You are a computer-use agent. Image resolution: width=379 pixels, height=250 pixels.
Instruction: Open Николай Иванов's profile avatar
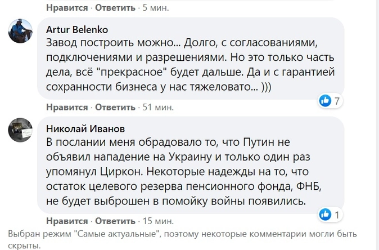click(x=20, y=130)
